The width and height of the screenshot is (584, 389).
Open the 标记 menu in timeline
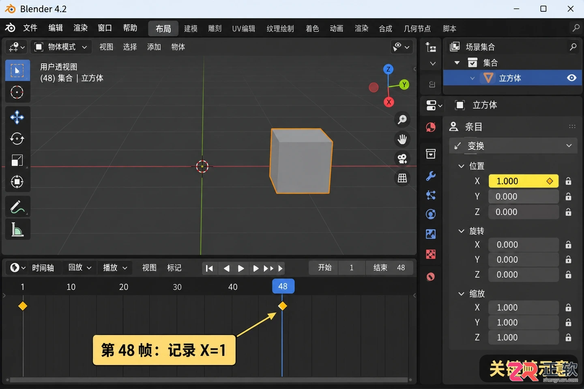pos(174,268)
